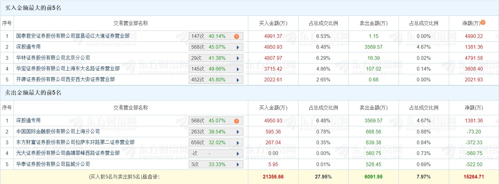Expand arrow for 光大证券曲靖翠峰西路 row

[238, 153]
